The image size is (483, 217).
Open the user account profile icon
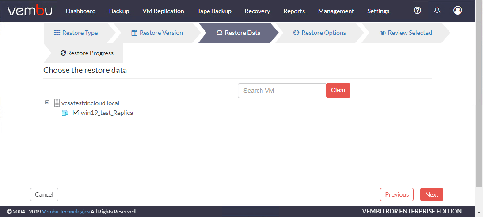click(458, 11)
